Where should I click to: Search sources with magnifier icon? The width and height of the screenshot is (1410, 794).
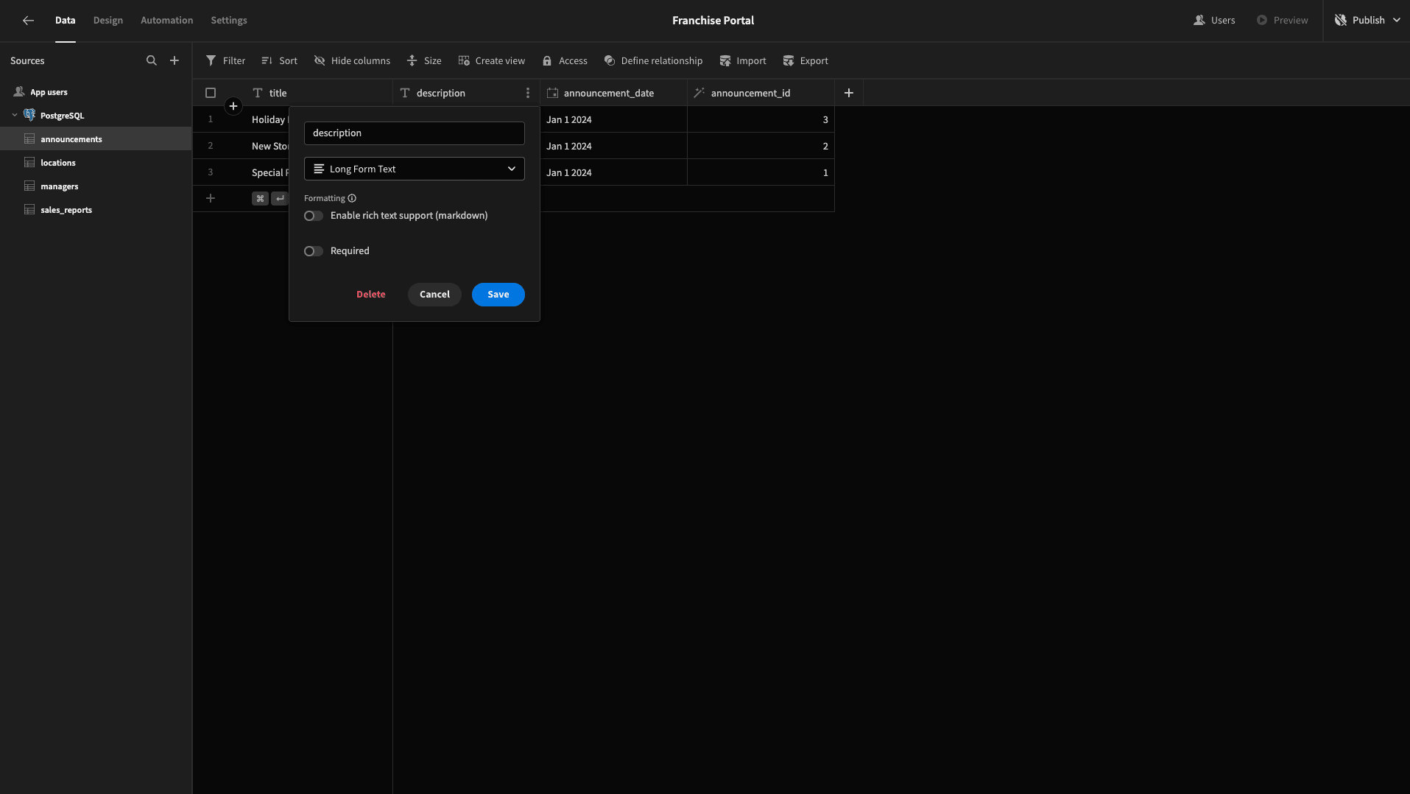point(152,60)
